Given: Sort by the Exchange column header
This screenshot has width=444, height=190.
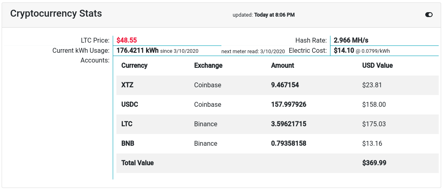Looking at the screenshot, I should click(208, 65).
